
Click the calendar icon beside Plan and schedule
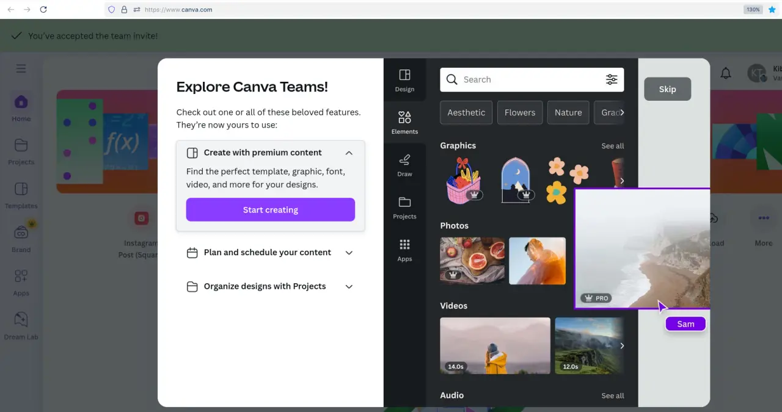point(192,253)
